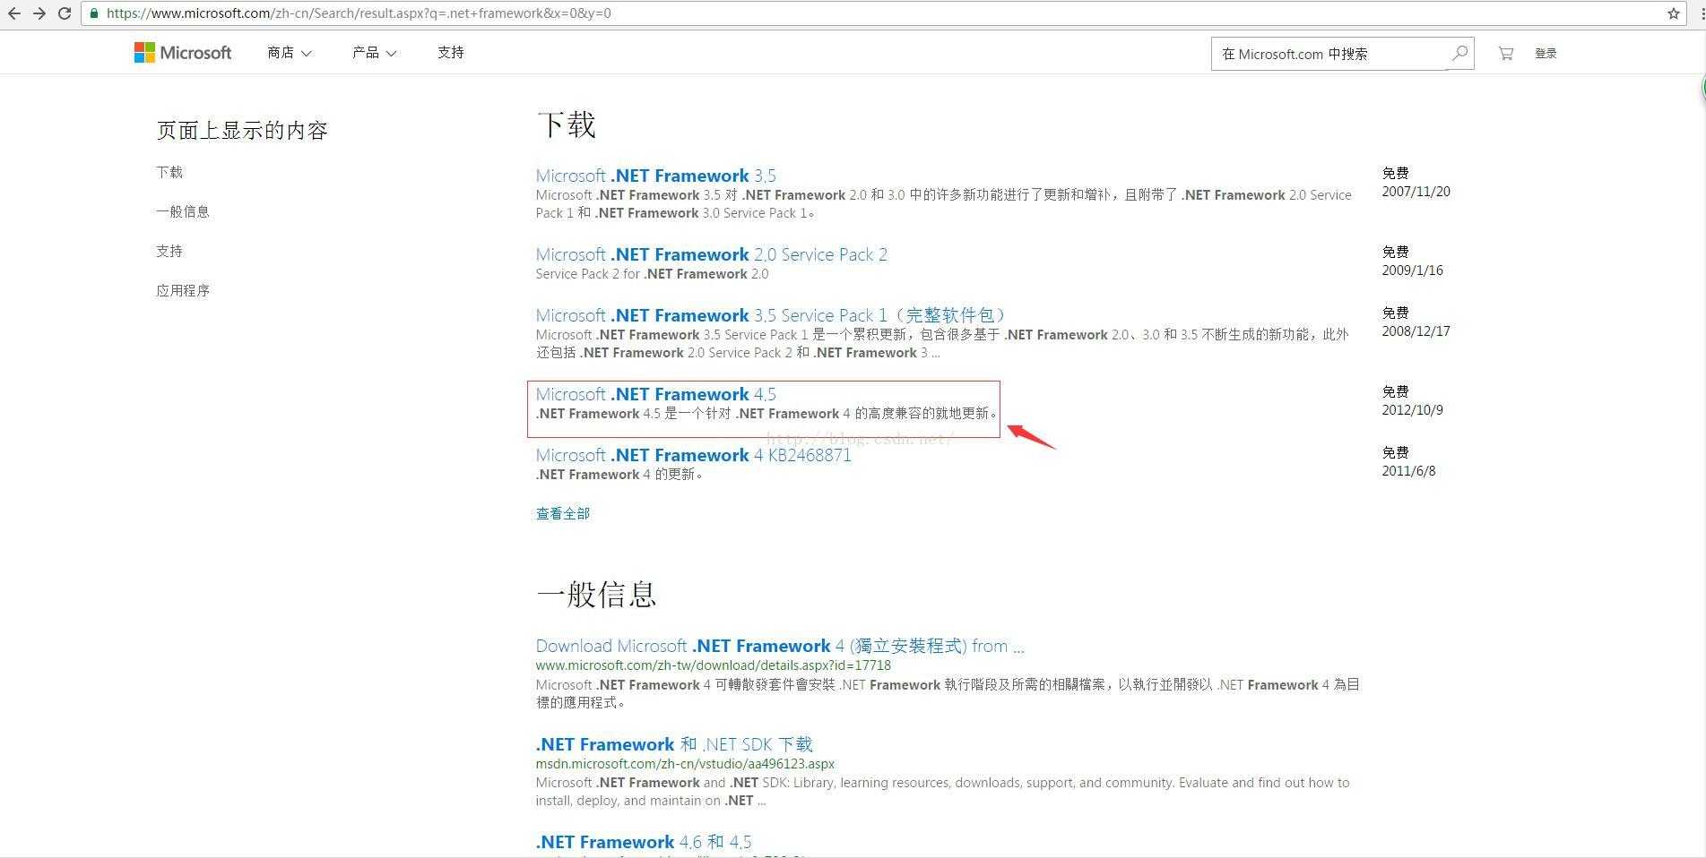
Task: Open .NET Framework 4.6 和 4.5 result
Action: coord(644,842)
